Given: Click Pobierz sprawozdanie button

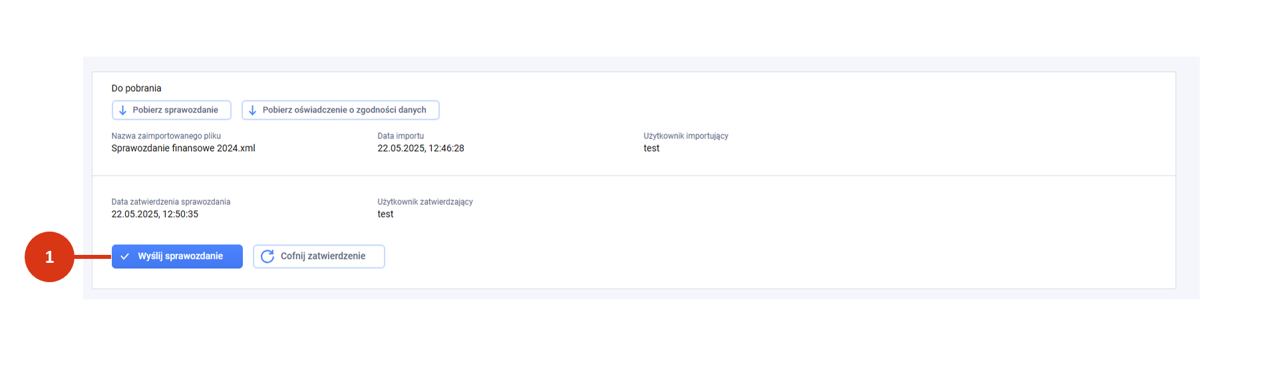Looking at the screenshot, I should (172, 110).
